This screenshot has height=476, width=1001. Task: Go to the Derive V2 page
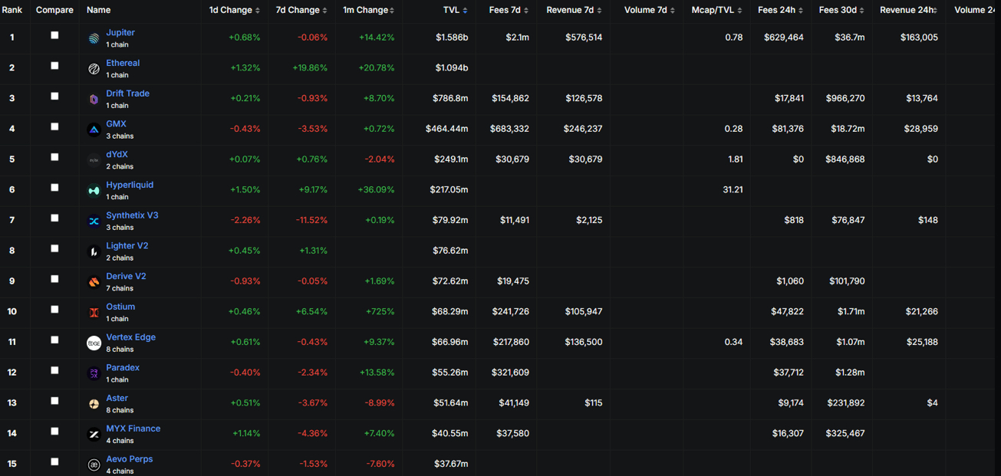coord(127,276)
